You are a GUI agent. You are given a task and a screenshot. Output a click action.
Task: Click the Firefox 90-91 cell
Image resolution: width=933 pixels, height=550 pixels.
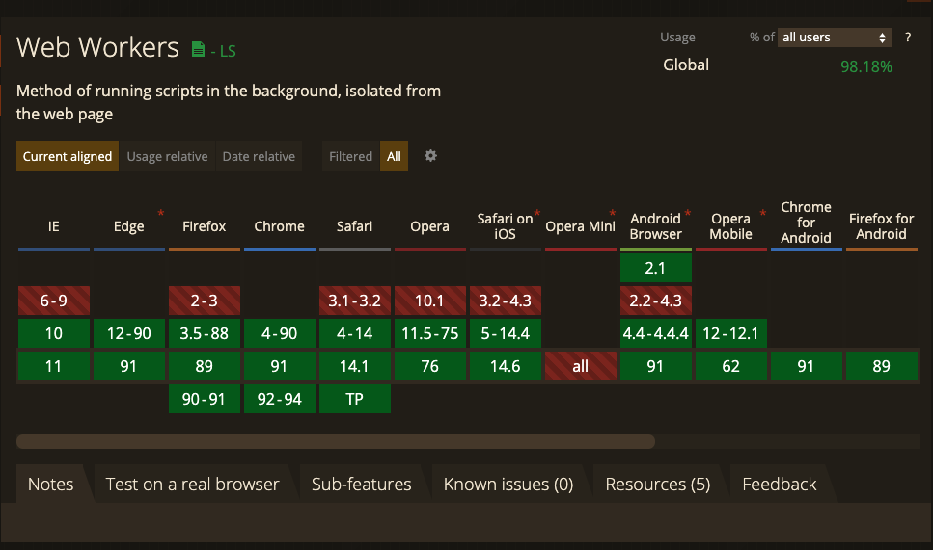point(205,399)
